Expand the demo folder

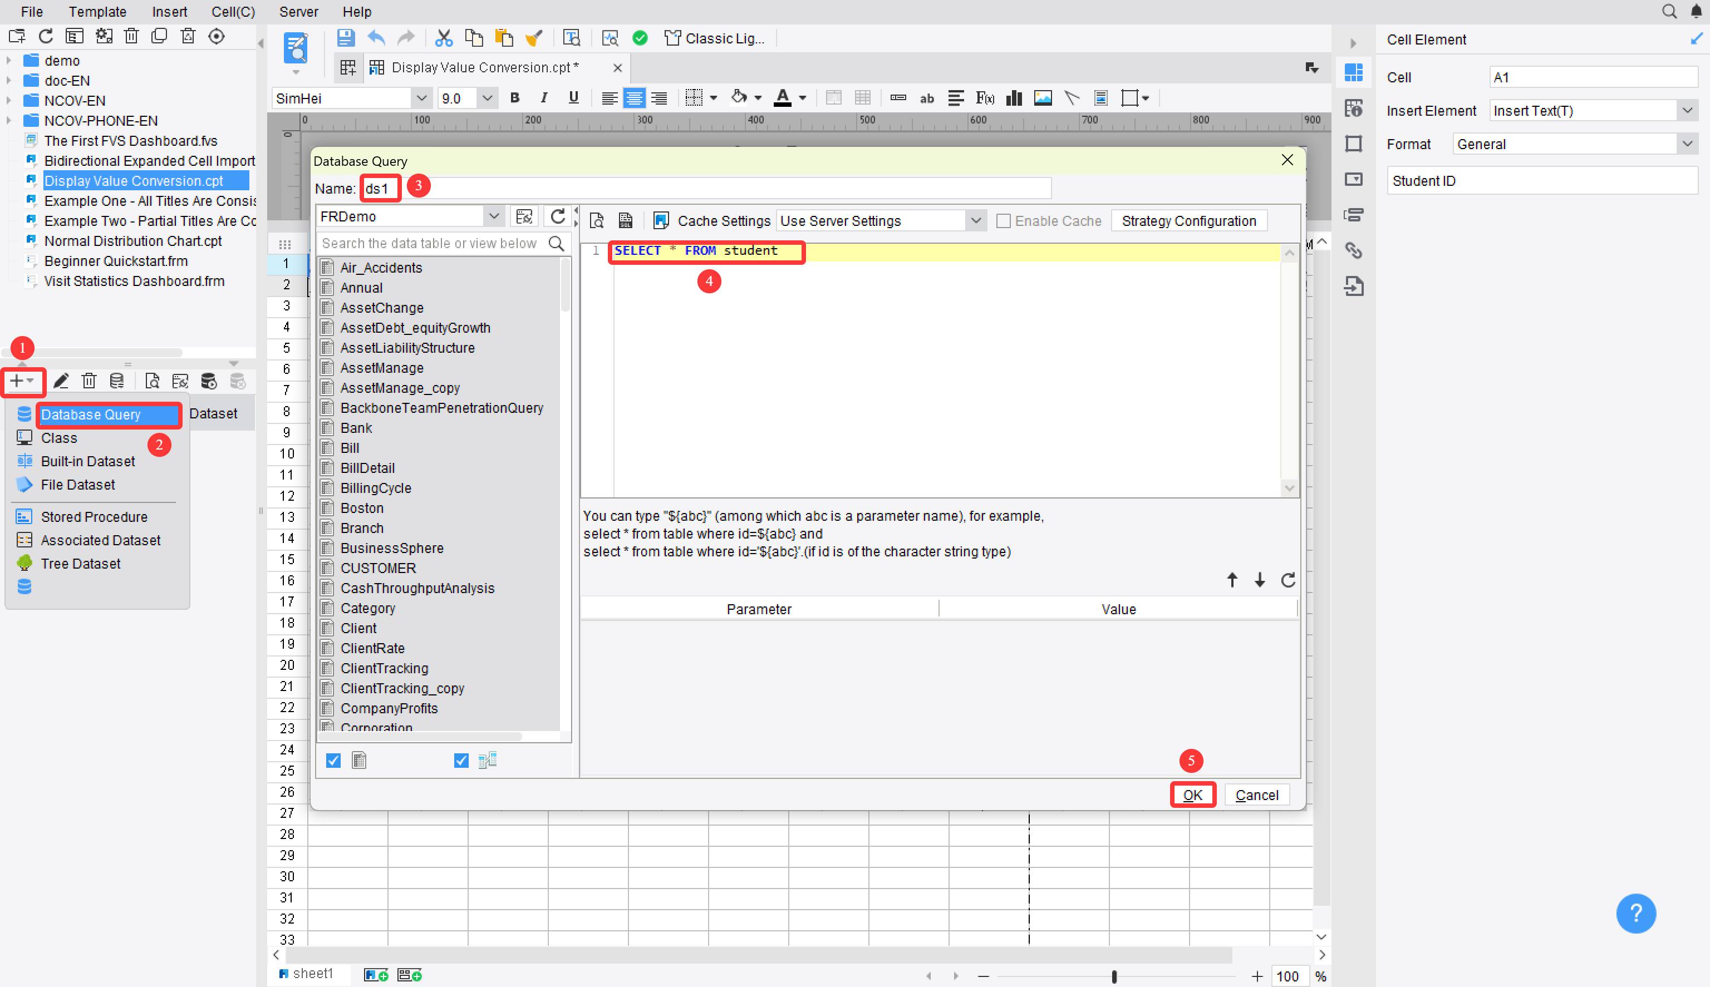coord(9,60)
